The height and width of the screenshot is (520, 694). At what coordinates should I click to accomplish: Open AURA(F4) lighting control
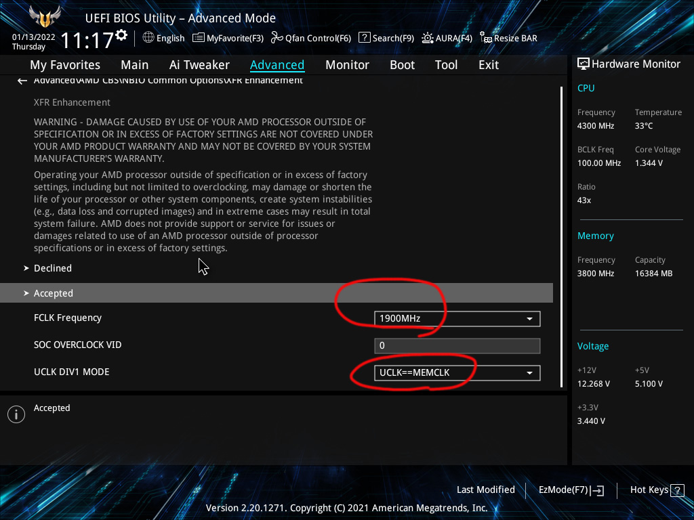coord(447,38)
